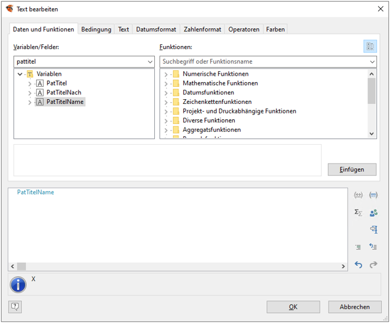Open the Variablen/Felder search dropdown arrow
The image size is (390, 323).
click(150, 62)
